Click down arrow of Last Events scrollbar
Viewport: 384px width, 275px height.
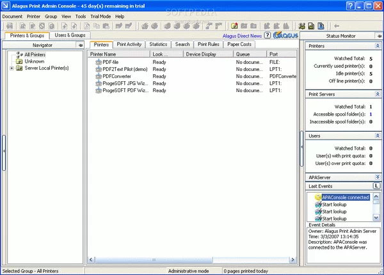[376, 217]
